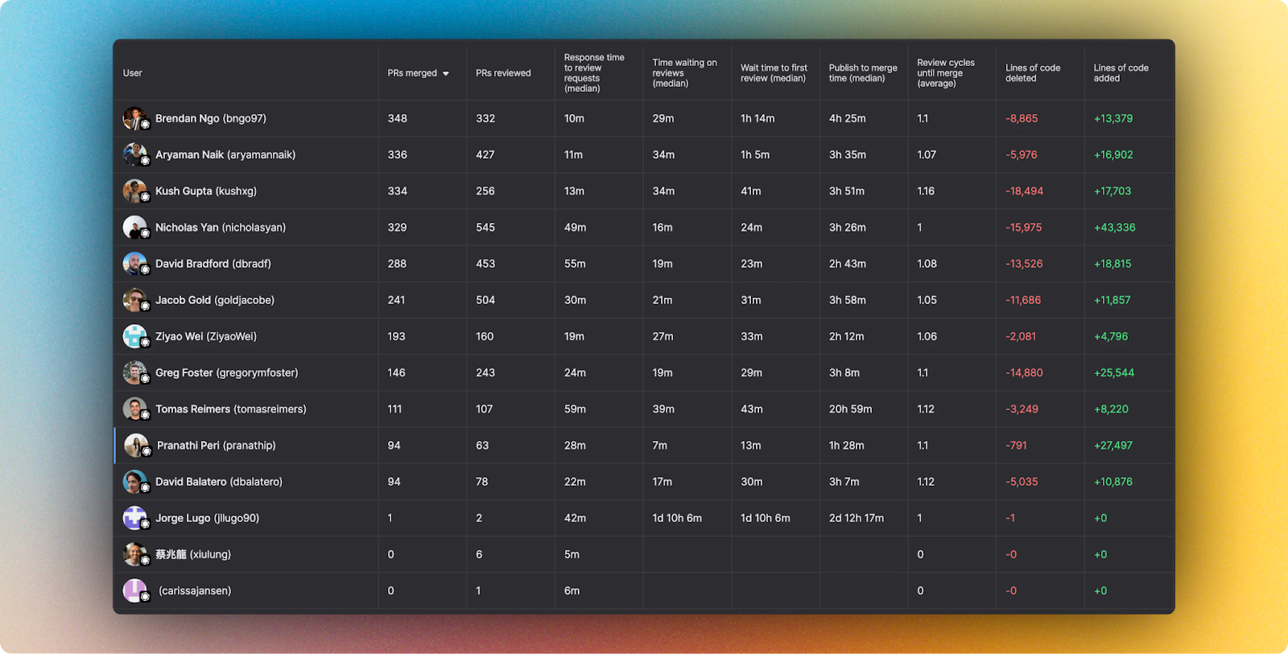Click Jacob Gold's avatar
The height and width of the screenshot is (654, 1288).
click(x=135, y=300)
